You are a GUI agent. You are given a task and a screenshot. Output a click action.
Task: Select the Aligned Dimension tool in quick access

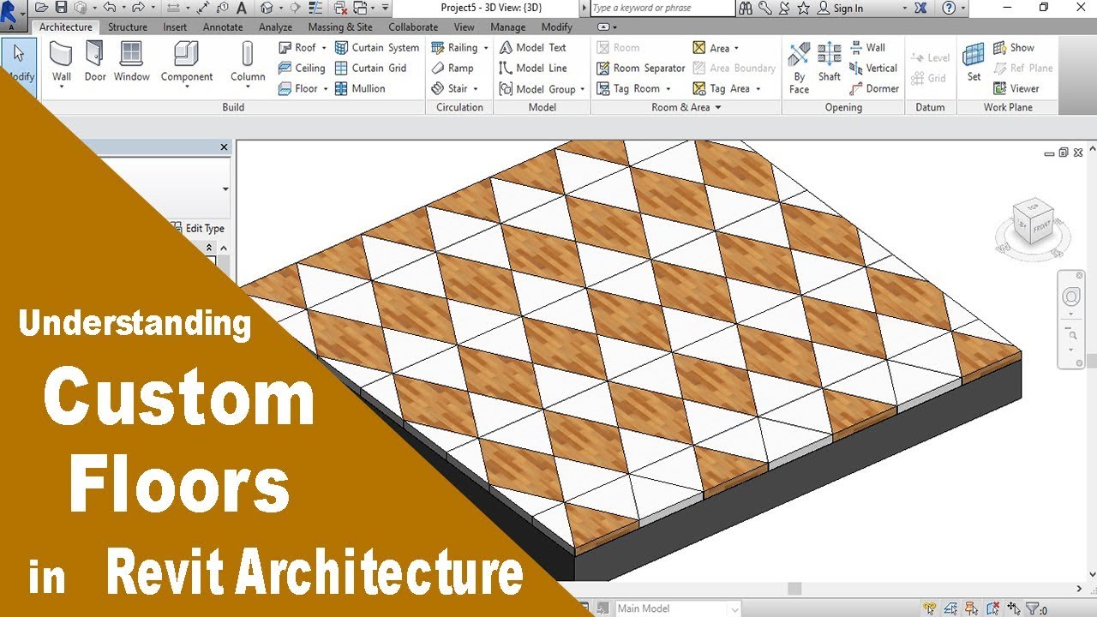coord(202,8)
